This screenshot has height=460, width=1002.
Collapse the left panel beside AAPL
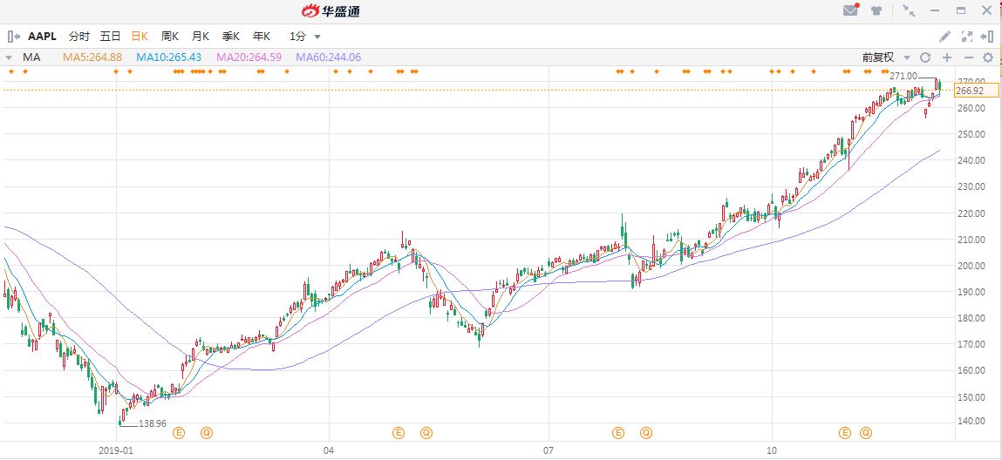coord(13,37)
